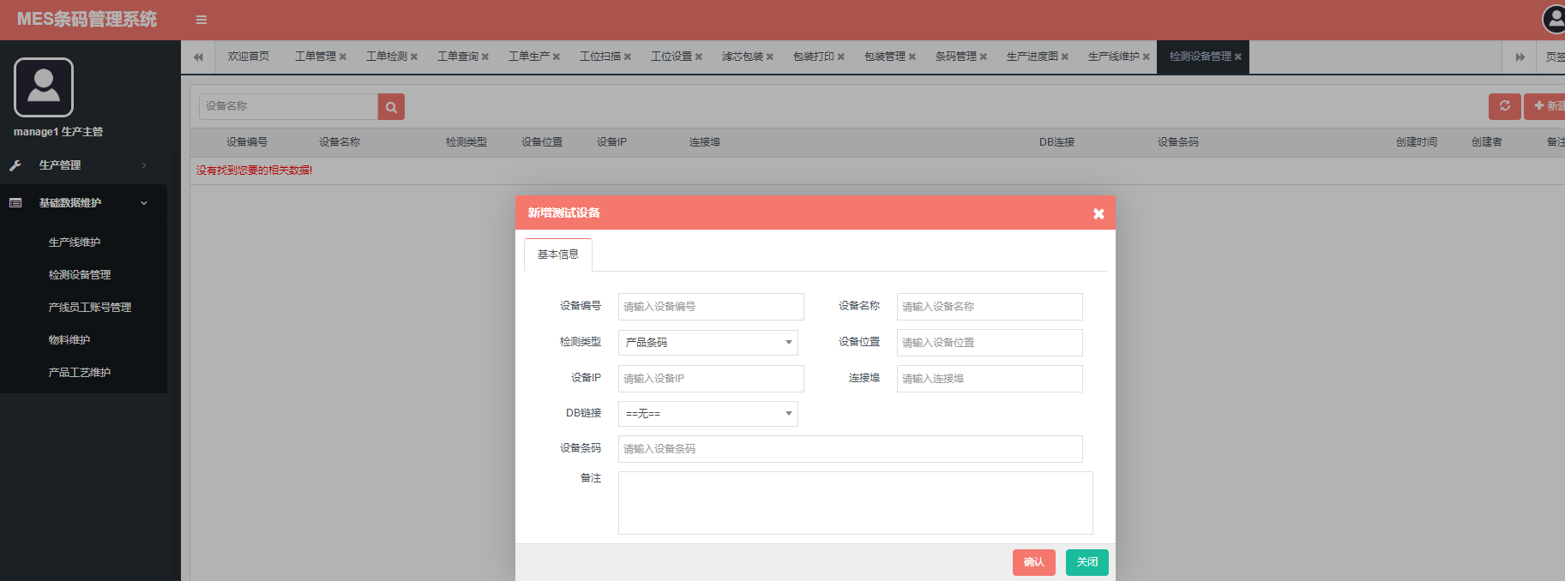This screenshot has width=1565, height=581.
Task: Click the green 关闭 button
Action: pyautogui.click(x=1086, y=562)
